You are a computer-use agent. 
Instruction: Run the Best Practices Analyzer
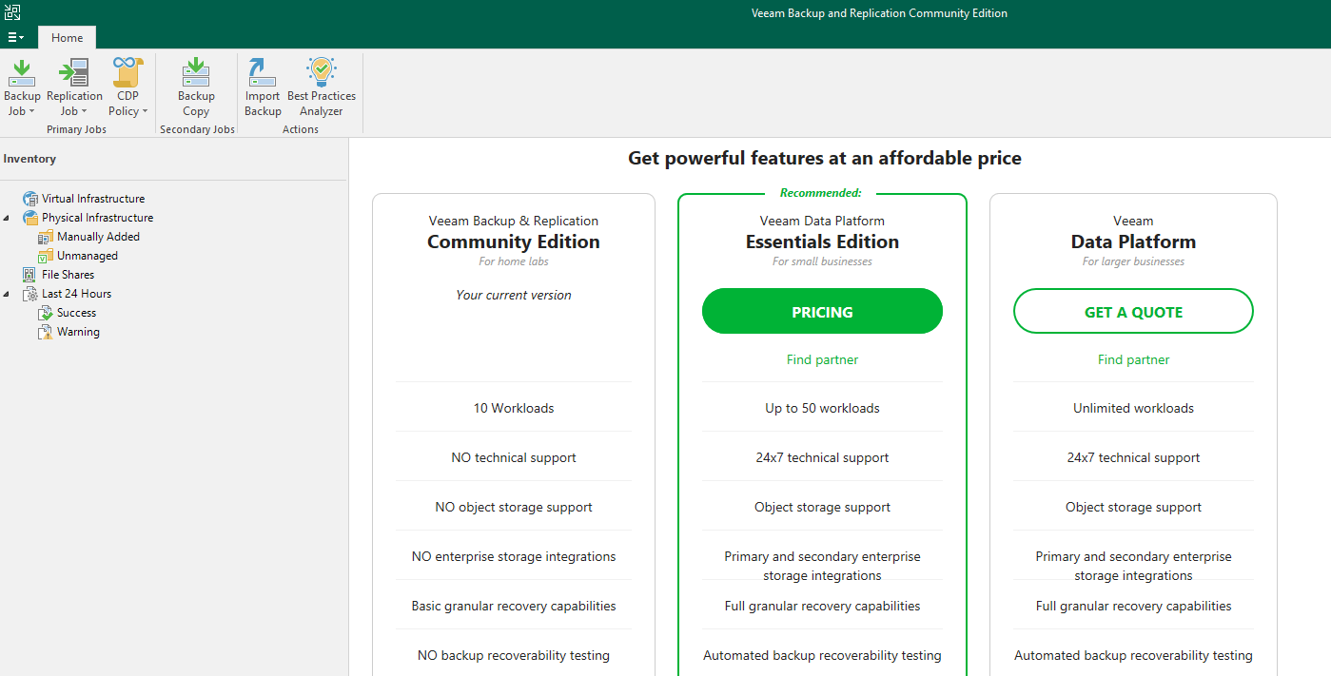point(322,87)
